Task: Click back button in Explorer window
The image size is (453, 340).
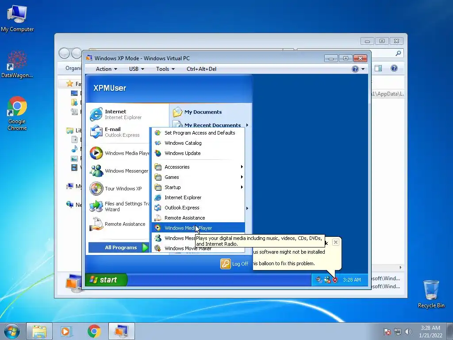Action: point(64,53)
